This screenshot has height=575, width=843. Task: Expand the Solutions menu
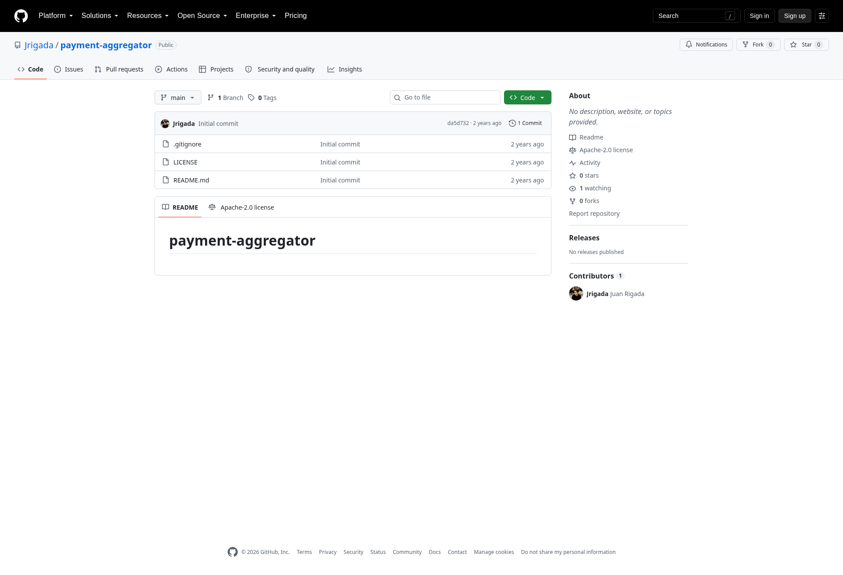[x=100, y=16]
